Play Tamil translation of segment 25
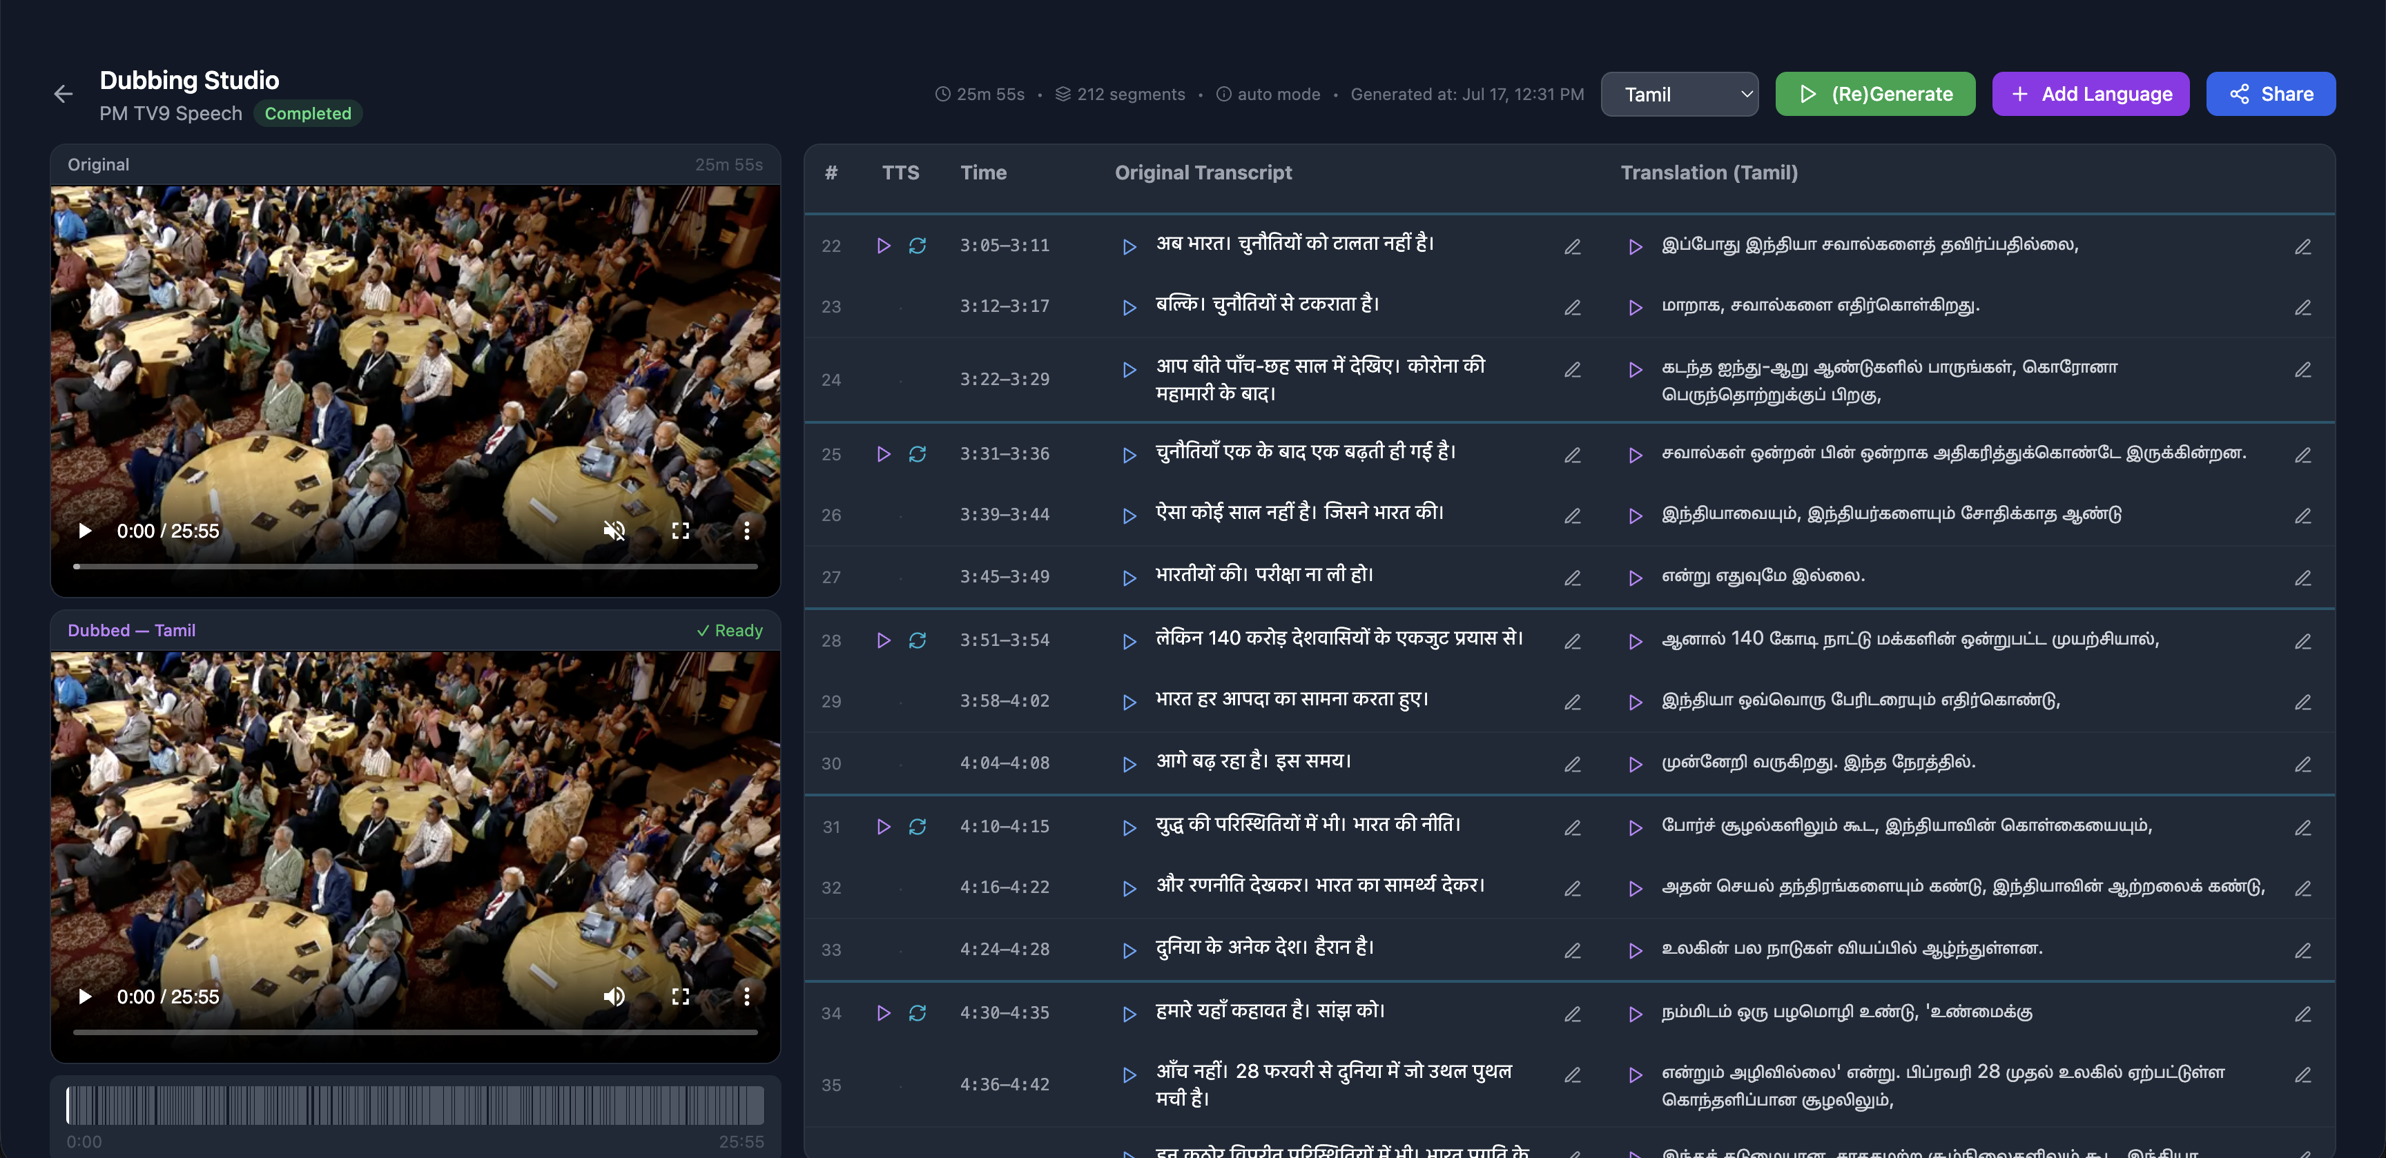Viewport: 2386px width, 1158px height. [1635, 455]
